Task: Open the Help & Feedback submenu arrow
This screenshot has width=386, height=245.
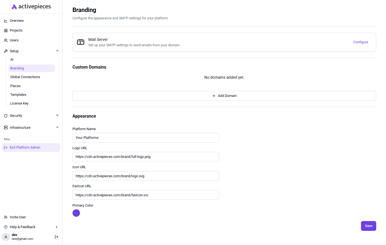Action: (57, 227)
